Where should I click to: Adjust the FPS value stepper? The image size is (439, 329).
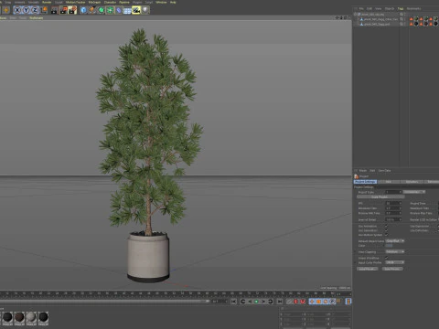(401, 203)
